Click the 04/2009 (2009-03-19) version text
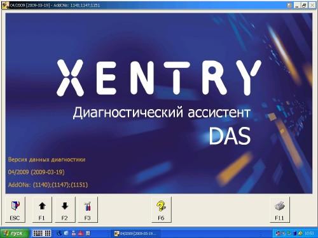318x238 pixels. click(36, 172)
